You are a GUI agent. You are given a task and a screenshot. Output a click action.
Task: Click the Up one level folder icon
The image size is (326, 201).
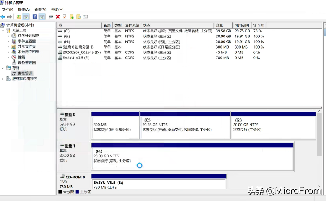point(19,17)
